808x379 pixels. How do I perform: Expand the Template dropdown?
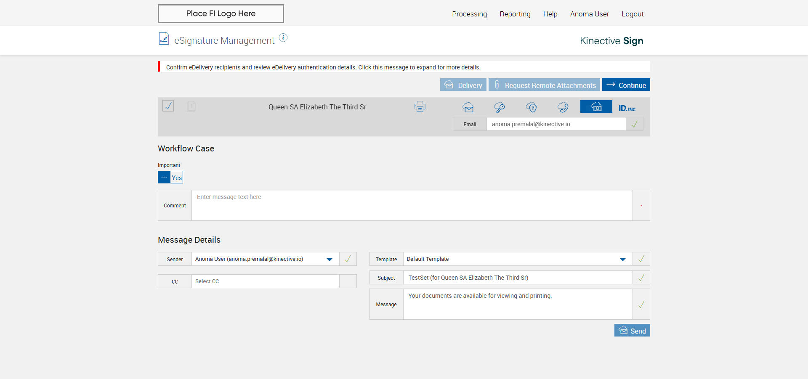(x=622, y=259)
